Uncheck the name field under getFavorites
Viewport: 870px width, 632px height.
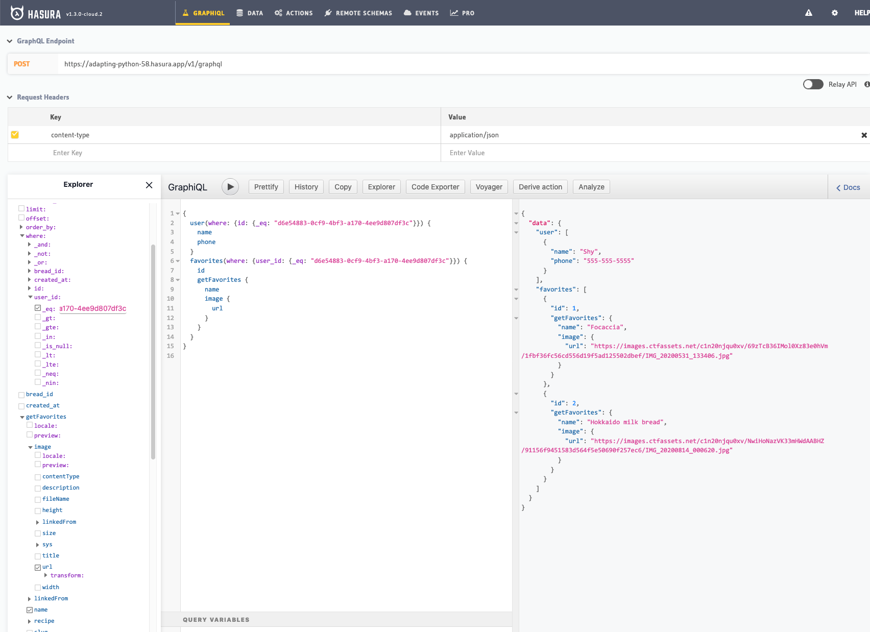click(x=30, y=610)
